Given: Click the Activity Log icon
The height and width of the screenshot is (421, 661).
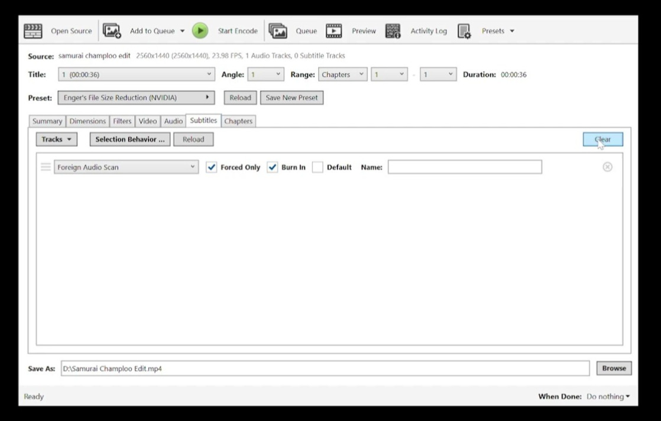Looking at the screenshot, I should tap(393, 31).
